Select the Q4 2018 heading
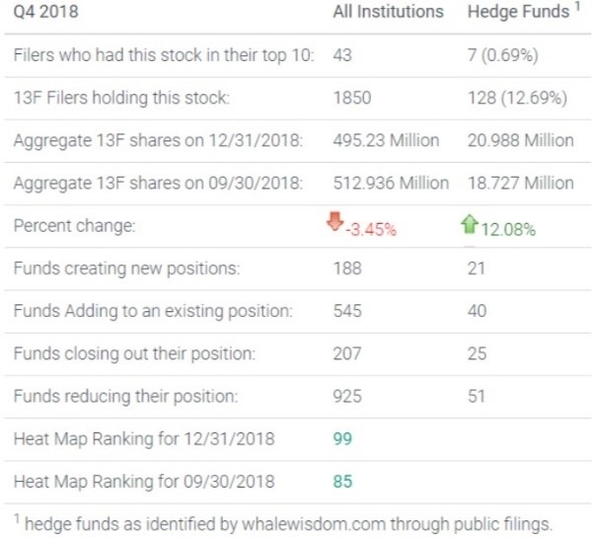The height and width of the screenshot is (541, 594). point(46,13)
